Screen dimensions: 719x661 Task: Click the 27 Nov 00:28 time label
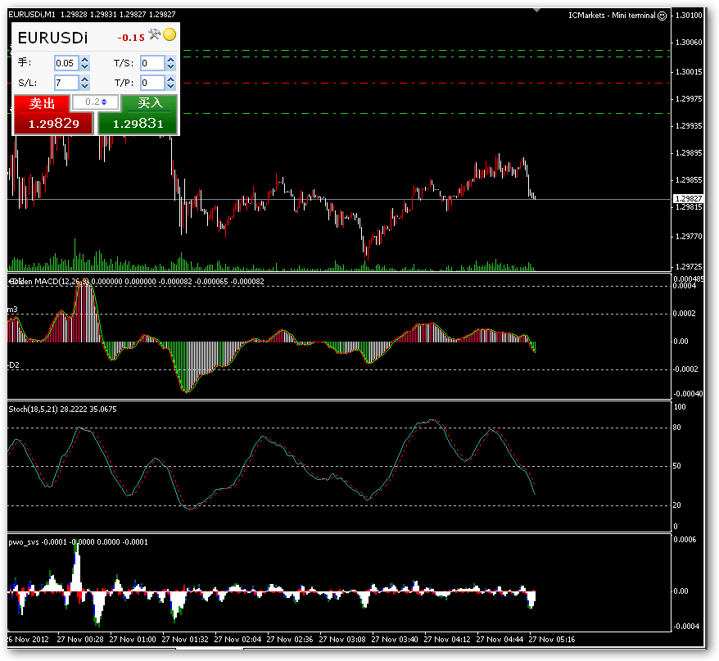(80, 640)
